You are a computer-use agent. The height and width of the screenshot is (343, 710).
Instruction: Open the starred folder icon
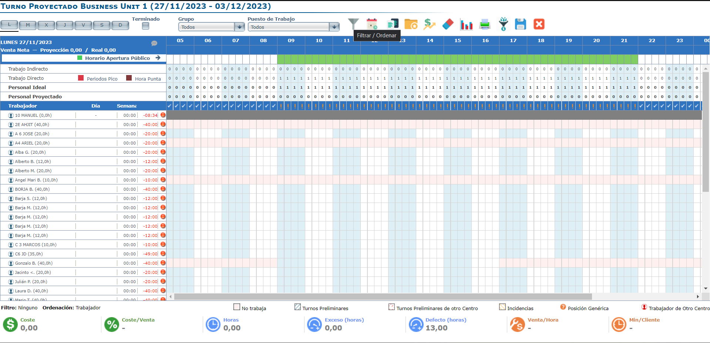coord(411,24)
